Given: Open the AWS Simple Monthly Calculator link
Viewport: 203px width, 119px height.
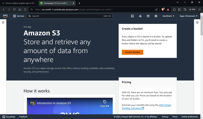Looking at the screenshot, I should click(146, 107).
